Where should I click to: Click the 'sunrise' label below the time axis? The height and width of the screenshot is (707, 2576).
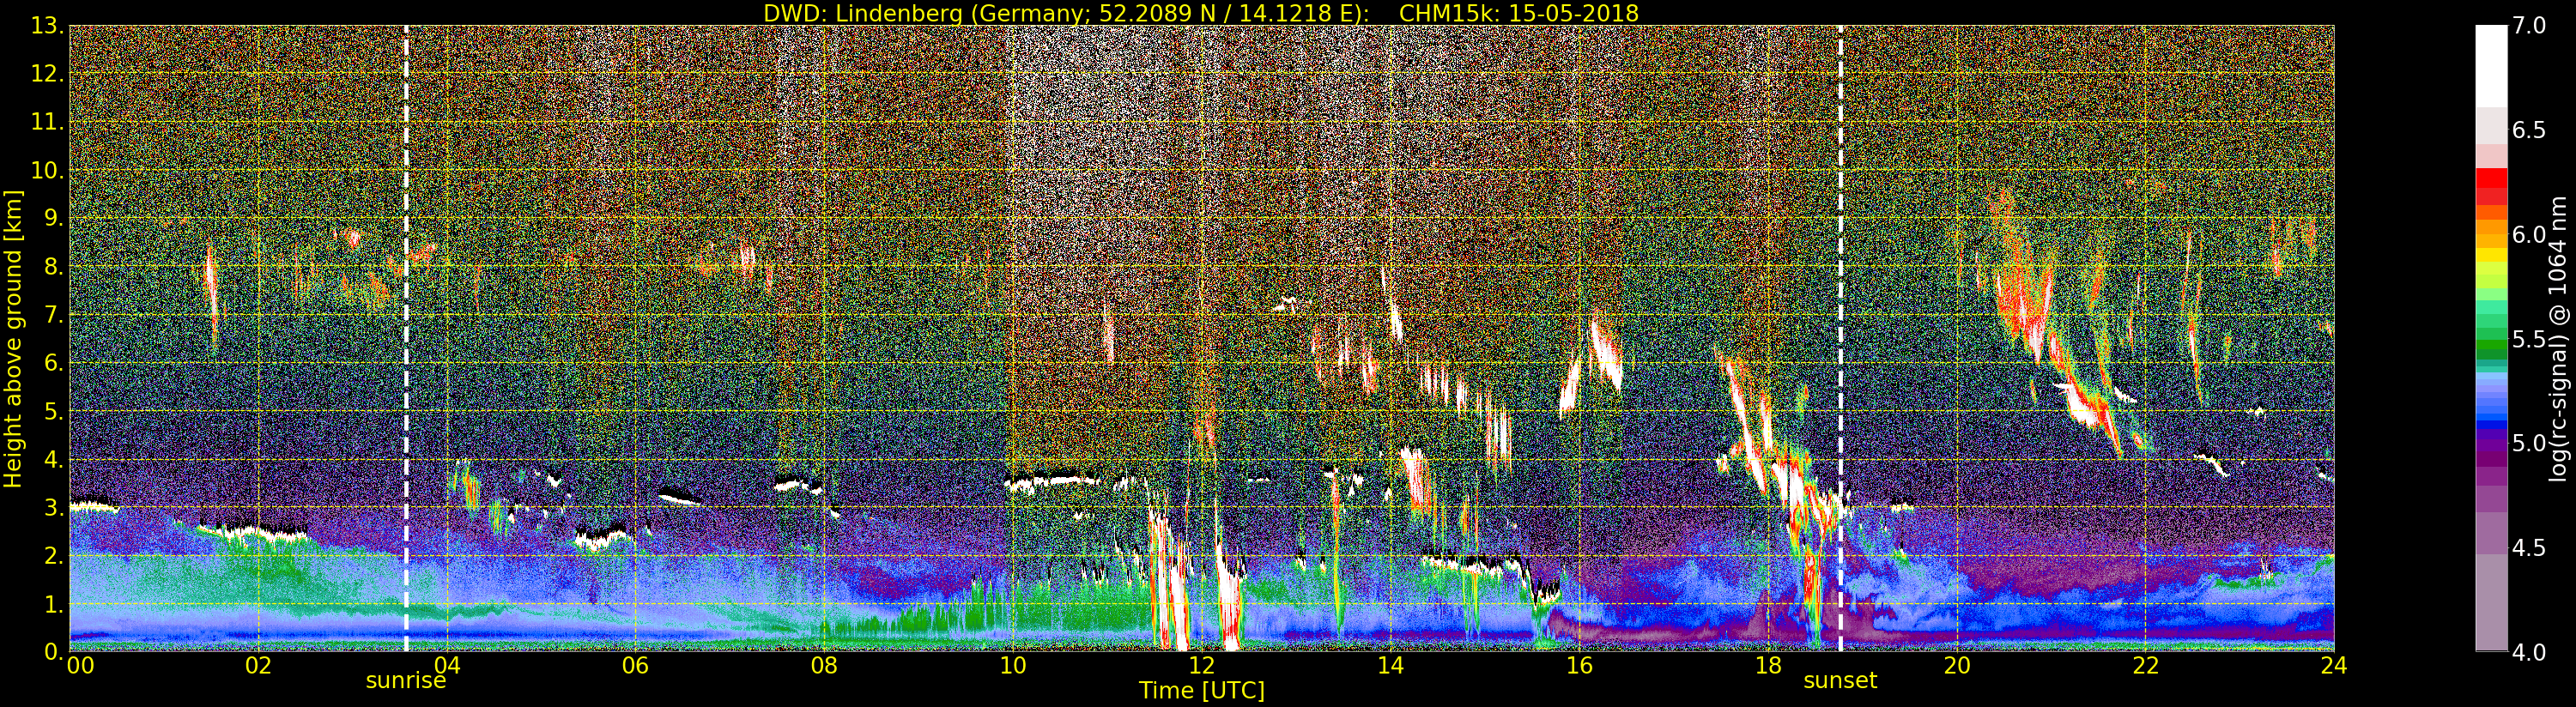click(x=405, y=681)
